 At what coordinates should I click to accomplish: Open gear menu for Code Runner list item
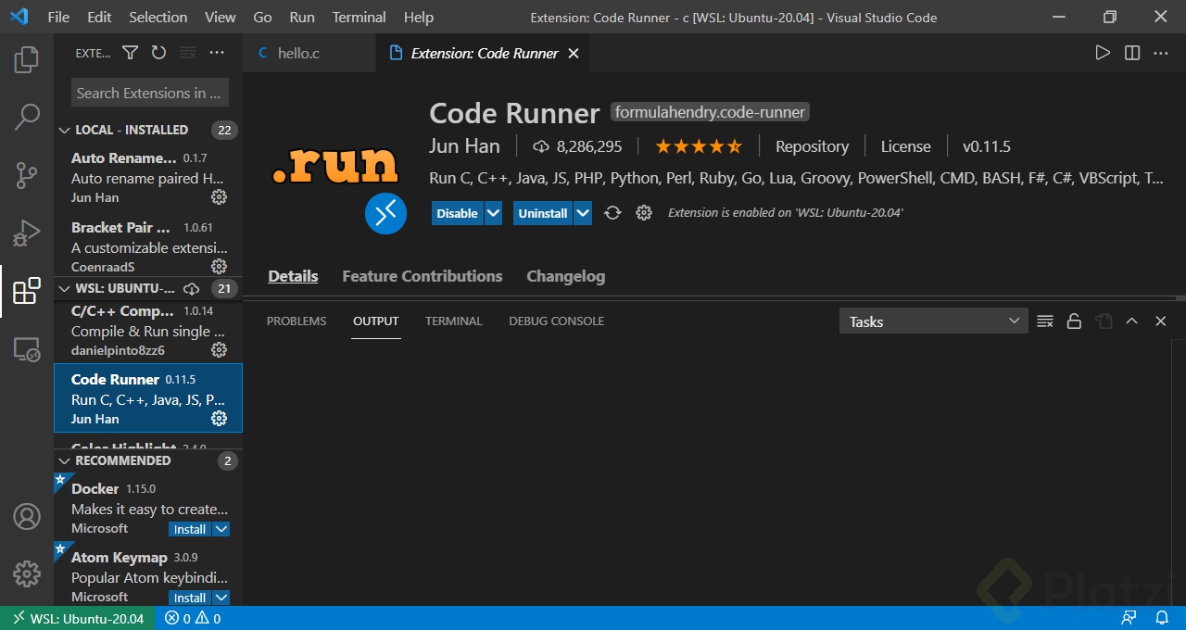click(x=219, y=418)
